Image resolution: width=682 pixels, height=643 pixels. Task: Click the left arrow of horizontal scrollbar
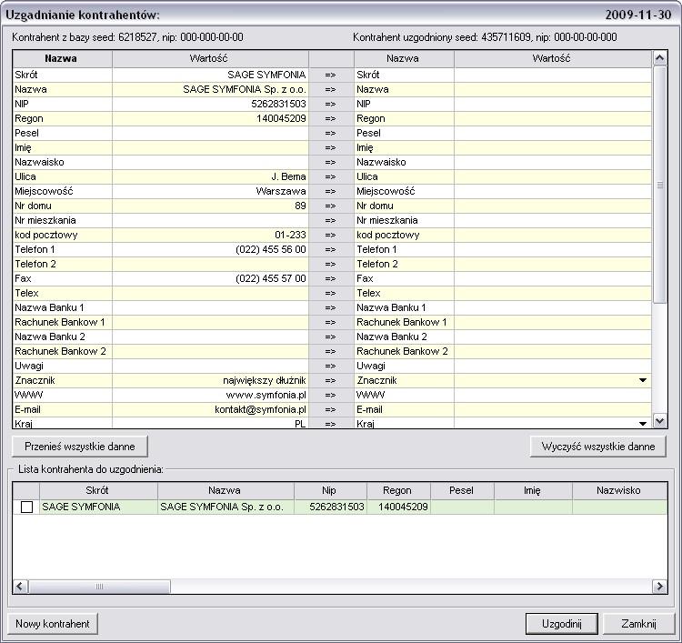tap(20, 586)
